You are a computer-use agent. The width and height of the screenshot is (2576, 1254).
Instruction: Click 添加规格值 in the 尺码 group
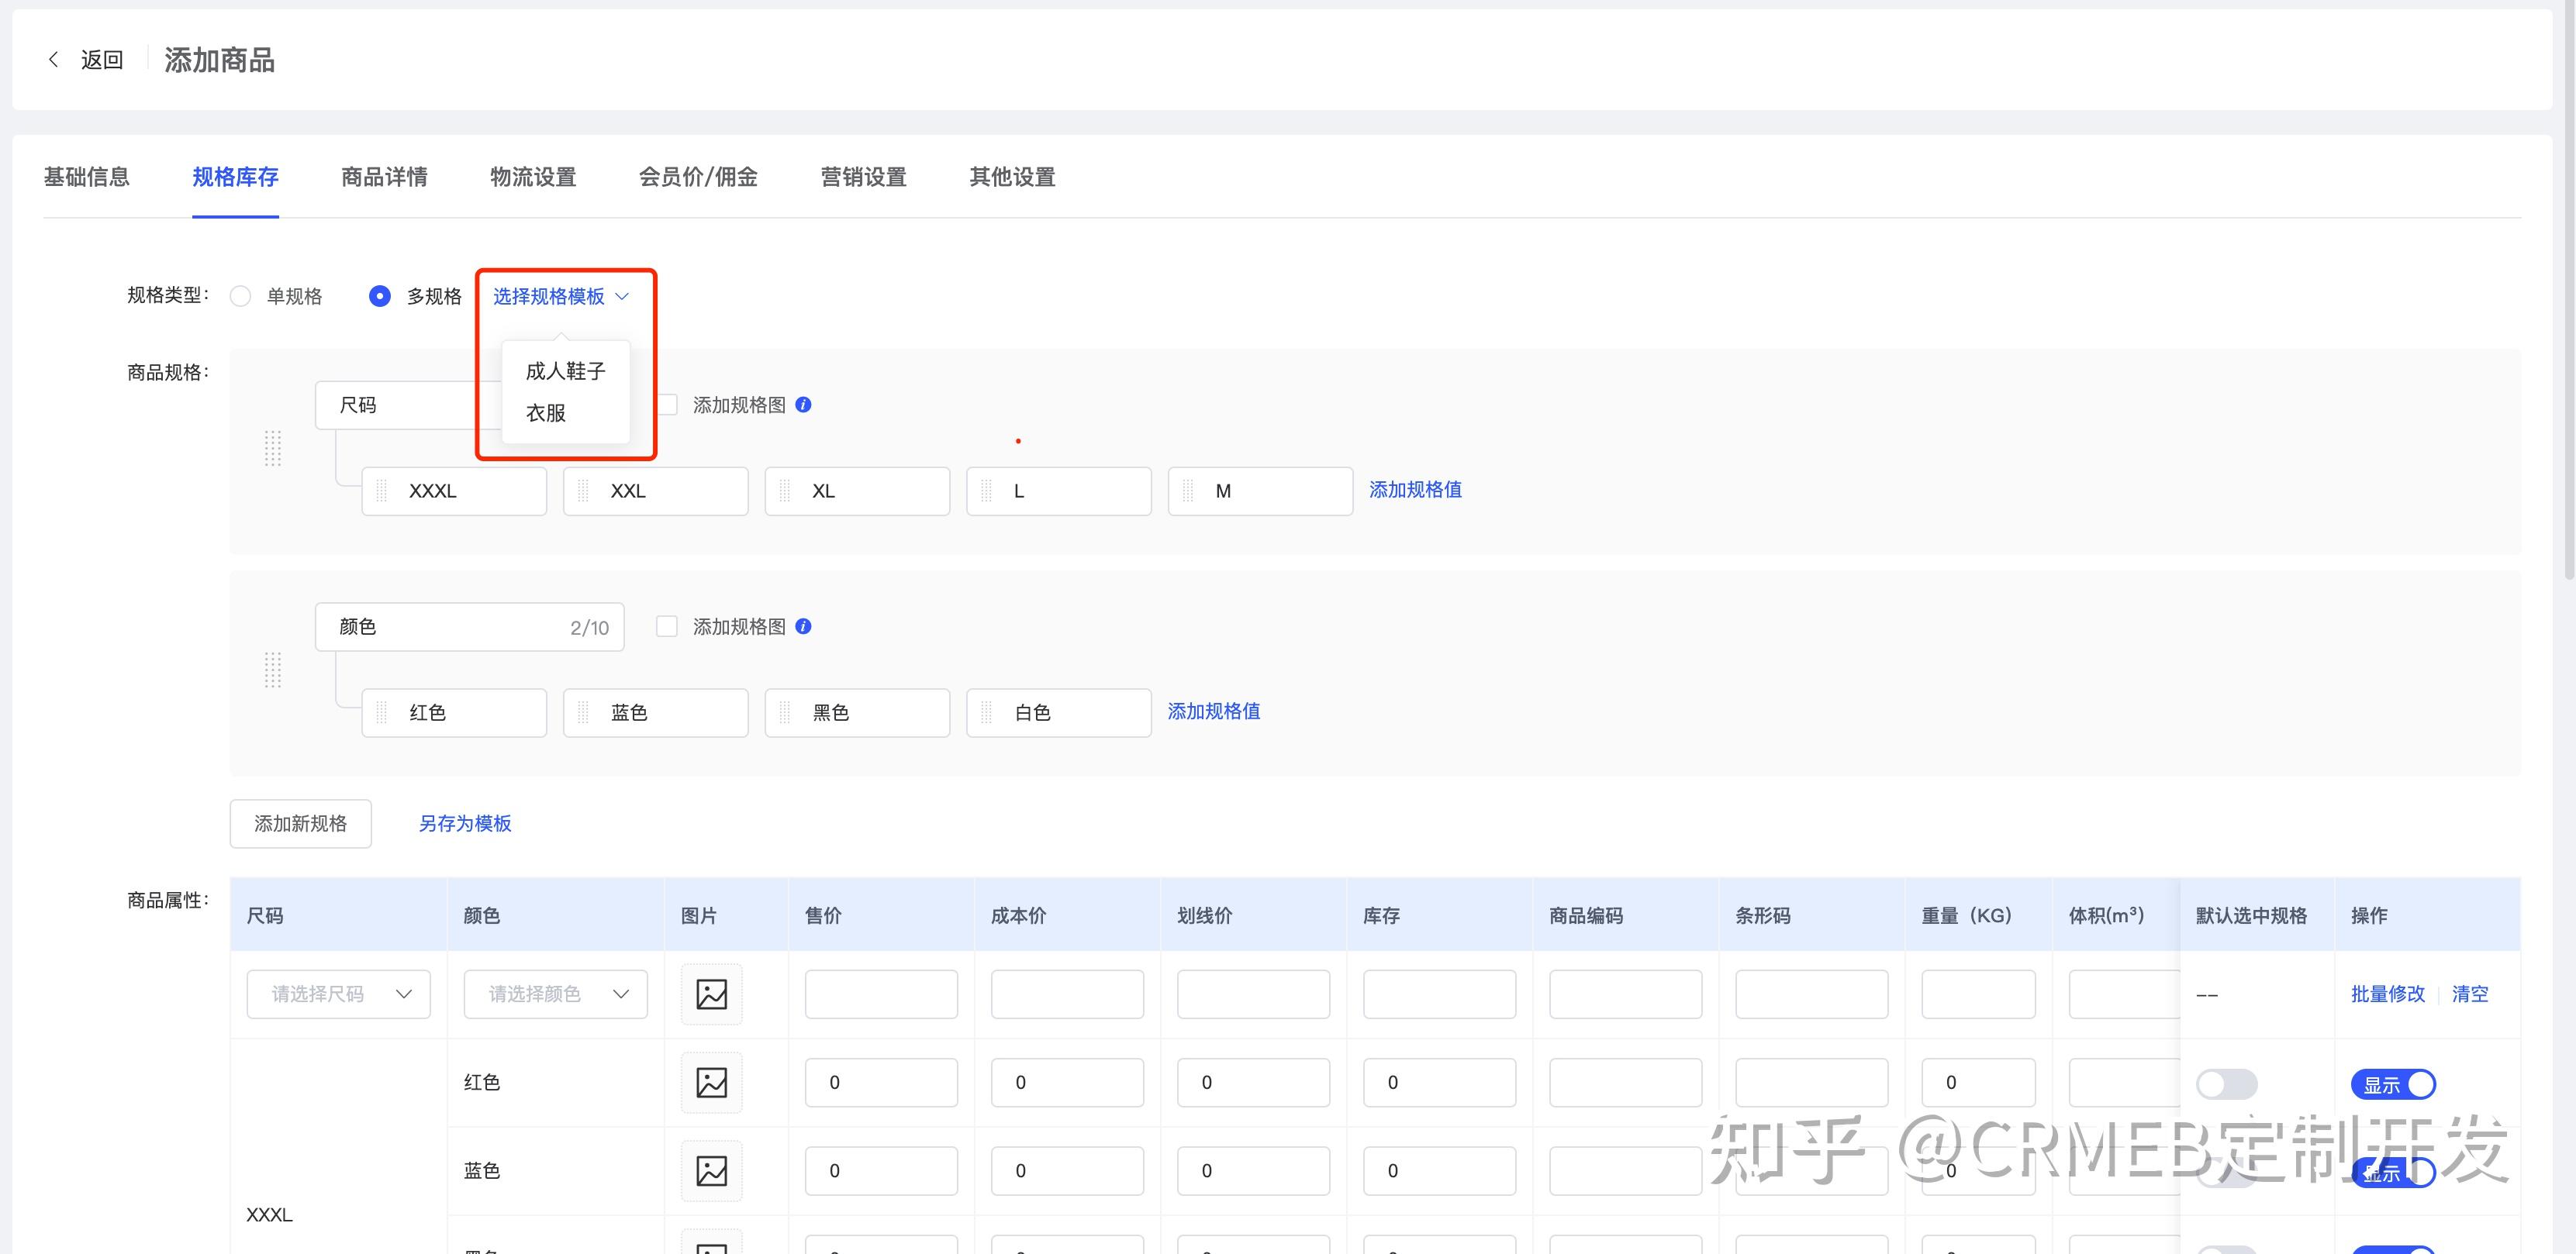1415,490
